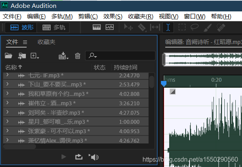Expand the 崔伟立 - 酒 file row
Image resolution: width=242 pixels, height=167 pixels.
[7, 103]
